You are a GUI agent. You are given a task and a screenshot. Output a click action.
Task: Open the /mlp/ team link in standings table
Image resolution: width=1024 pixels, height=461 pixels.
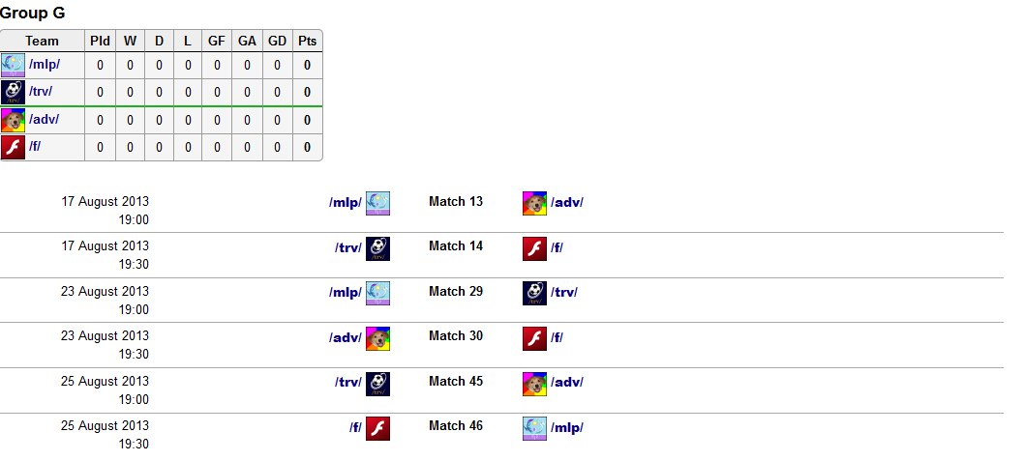point(45,65)
